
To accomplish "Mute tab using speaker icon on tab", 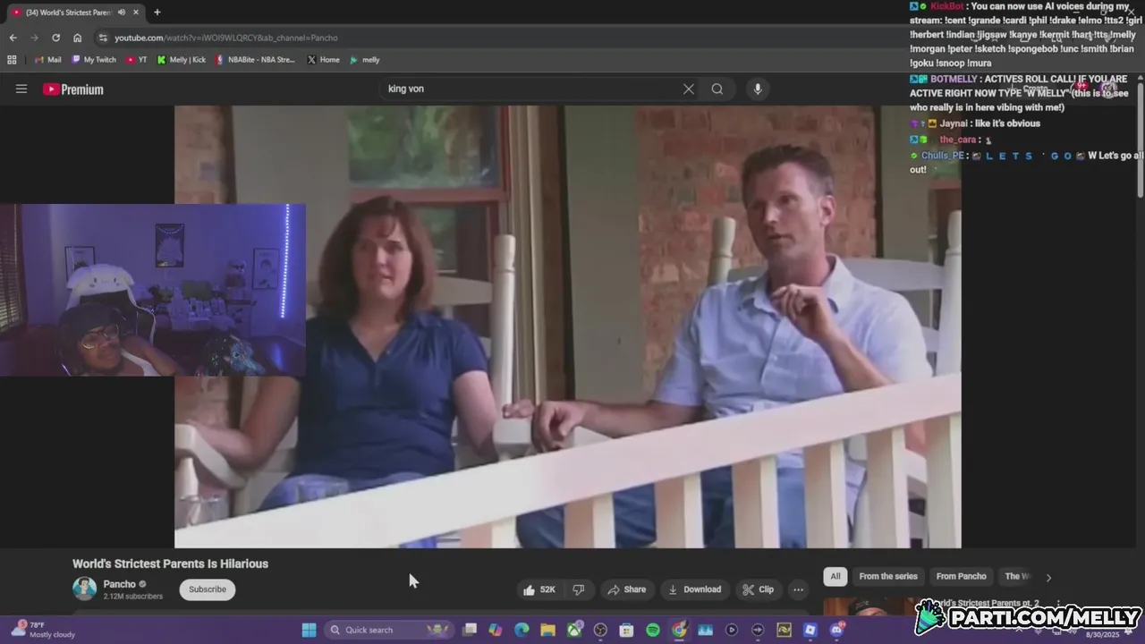I will coord(121,13).
